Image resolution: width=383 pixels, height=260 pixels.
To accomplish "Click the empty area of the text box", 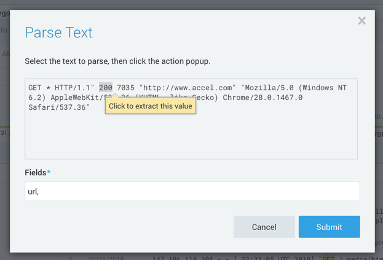I will click(191, 138).
